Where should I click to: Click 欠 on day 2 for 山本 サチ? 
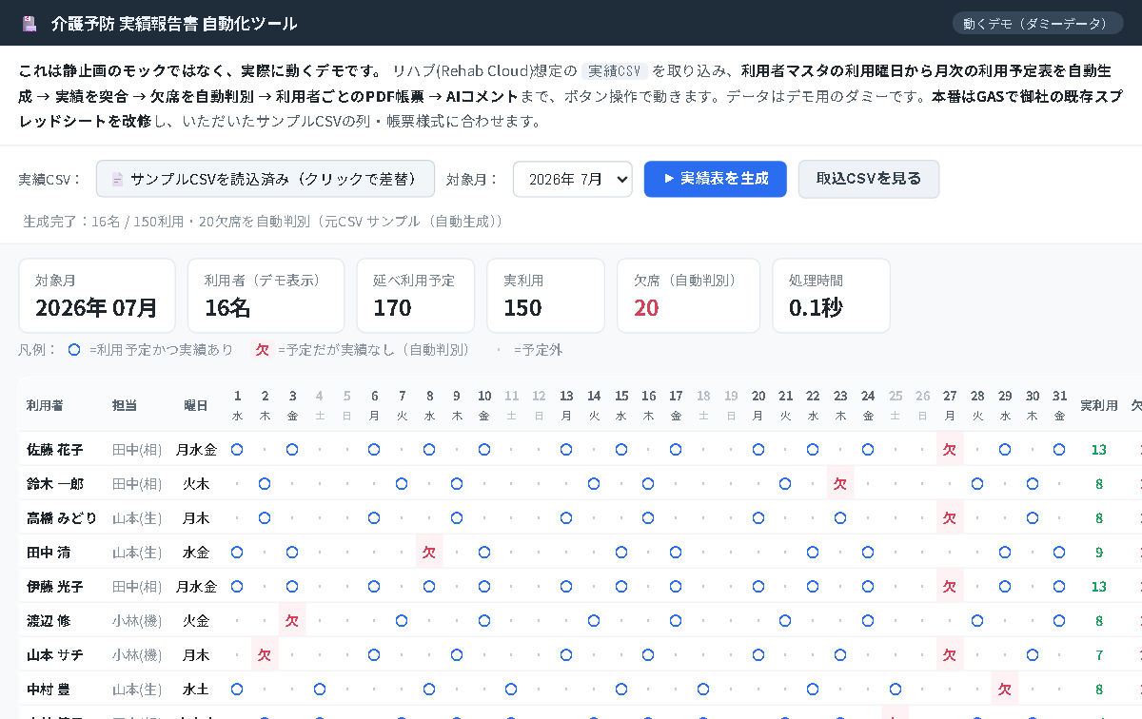click(x=265, y=655)
